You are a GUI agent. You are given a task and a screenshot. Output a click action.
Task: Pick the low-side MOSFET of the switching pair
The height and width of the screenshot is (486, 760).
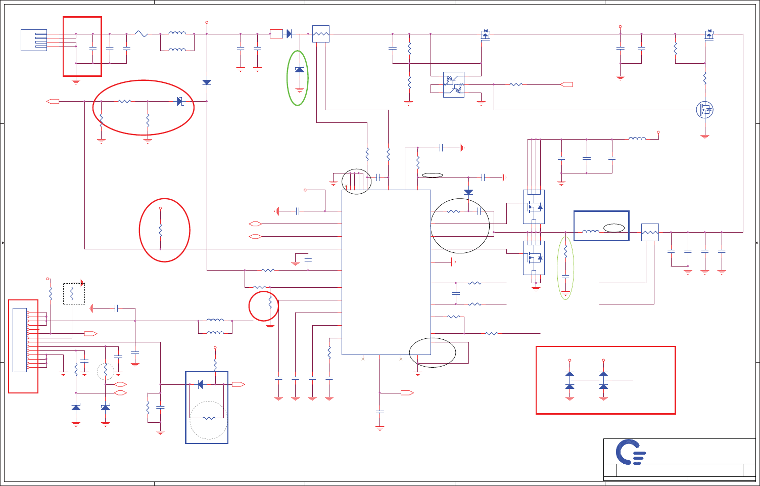[x=534, y=257]
